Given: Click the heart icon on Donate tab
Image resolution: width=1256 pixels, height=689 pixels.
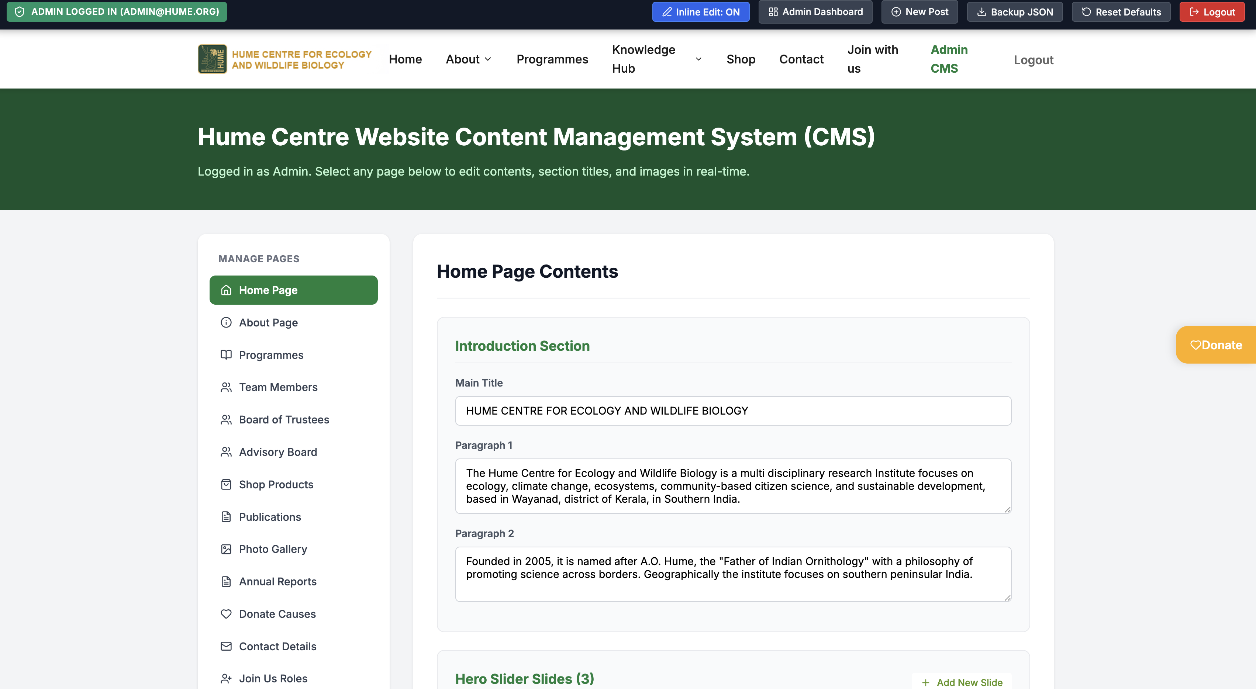Looking at the screenshot, I should coord(1195,346).
